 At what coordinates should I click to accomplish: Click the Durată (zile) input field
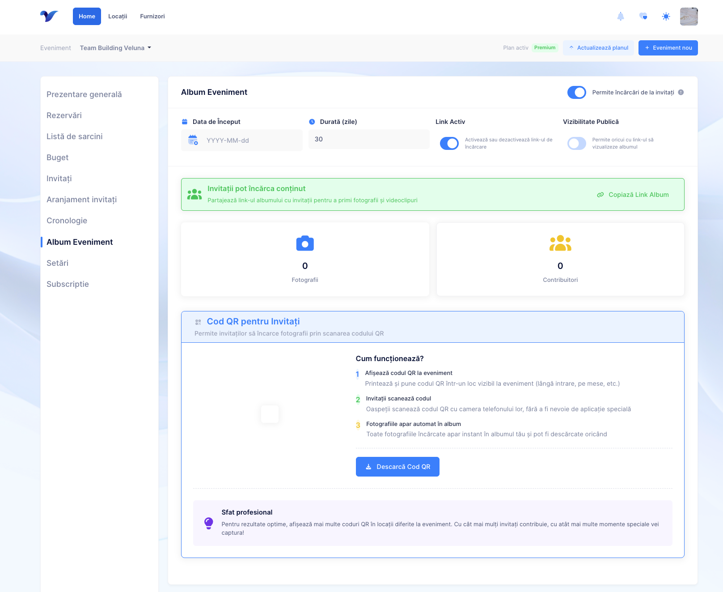pyautogui.click(x=369, y=139)
